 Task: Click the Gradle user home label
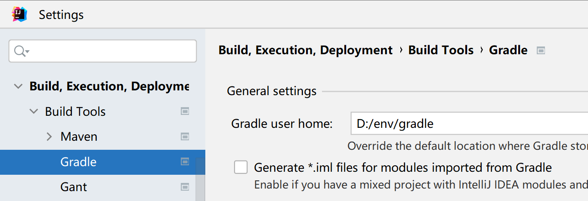coord(282,124)
